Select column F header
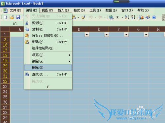Screen dimensions: 165x123 tap(118, 29)
